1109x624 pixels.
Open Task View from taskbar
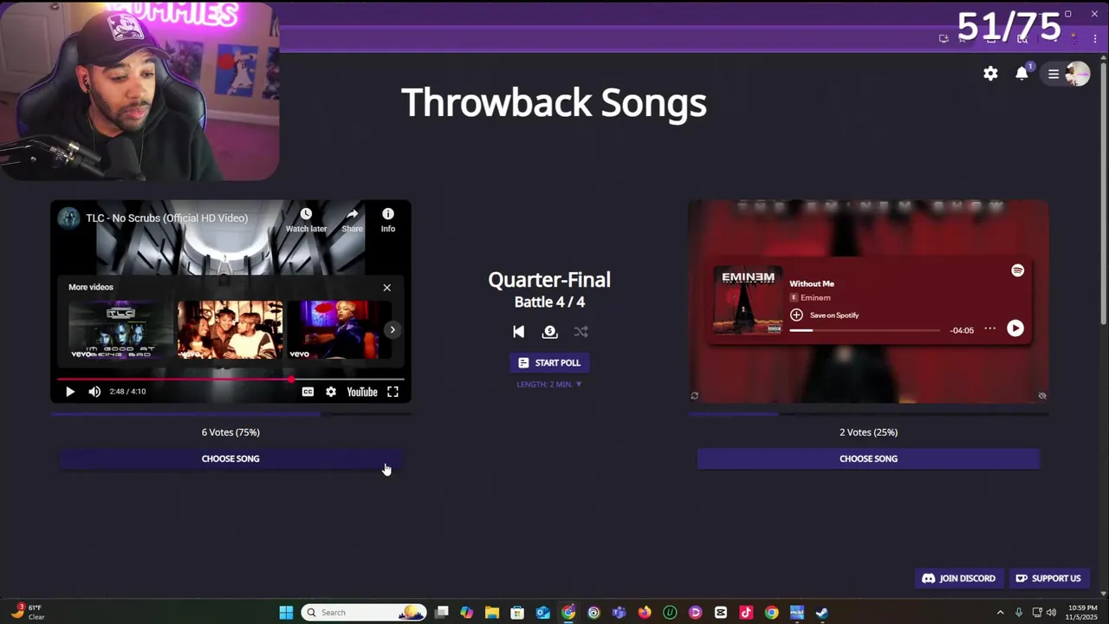pos(441,613)
